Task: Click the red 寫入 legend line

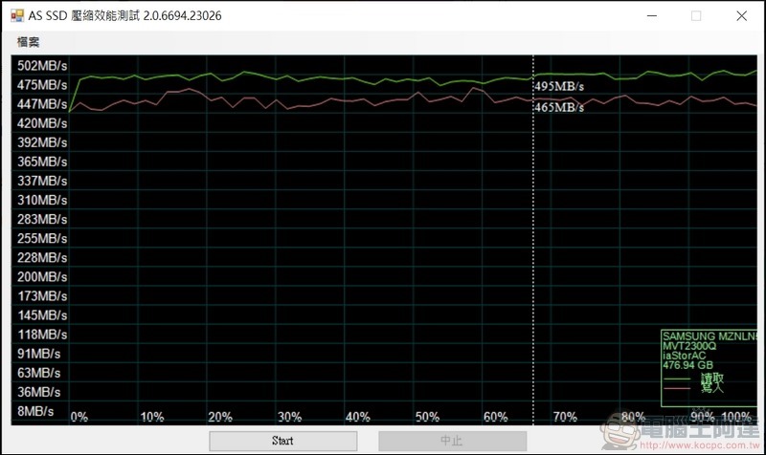Action: coord(677,389)
